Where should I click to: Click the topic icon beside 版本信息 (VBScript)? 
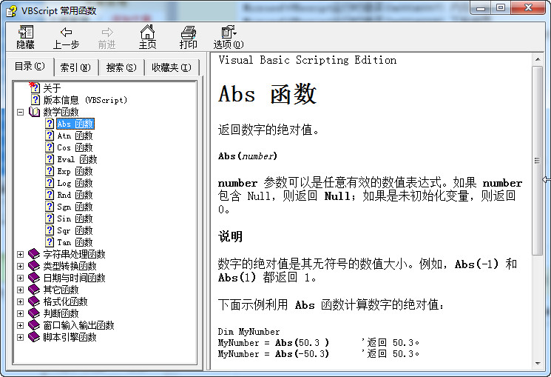36,99
